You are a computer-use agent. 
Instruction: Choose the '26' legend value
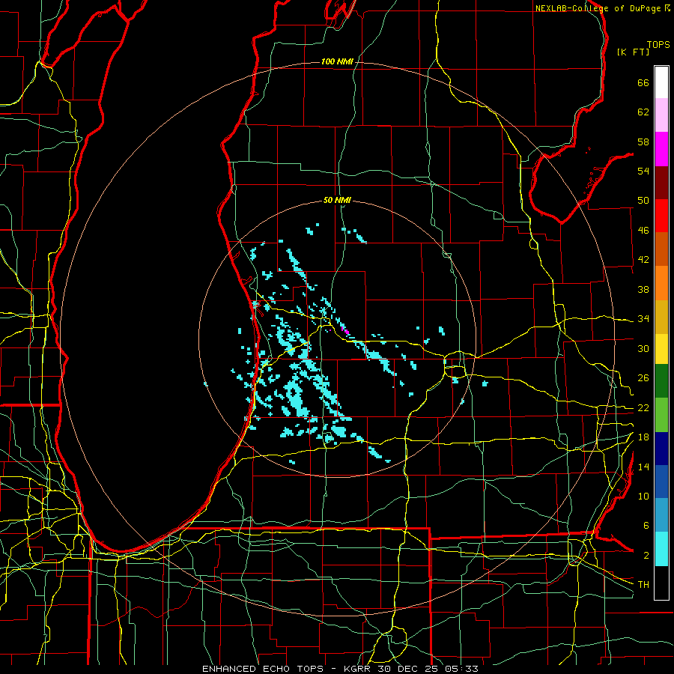[643, 378]
